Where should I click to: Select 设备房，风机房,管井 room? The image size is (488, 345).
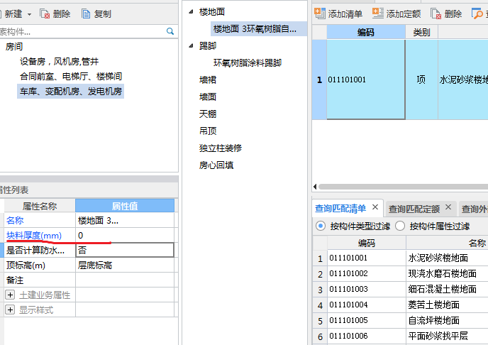(x=59, y=61)
